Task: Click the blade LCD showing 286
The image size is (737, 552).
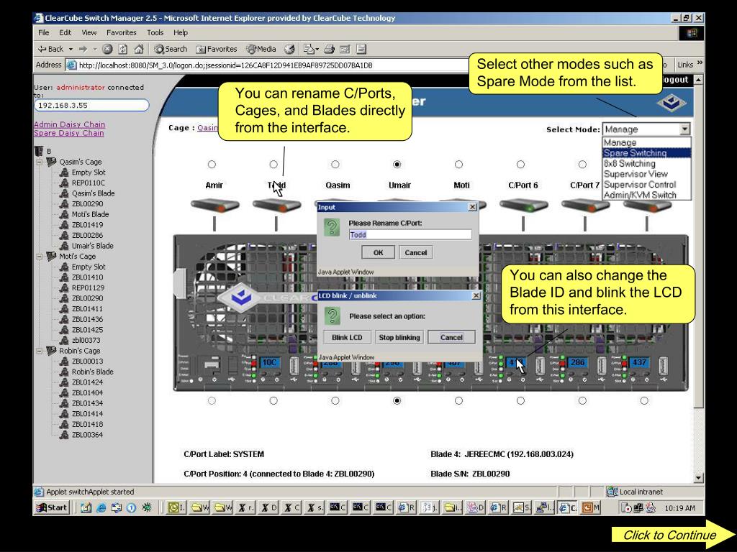Action: pos(577,363)
